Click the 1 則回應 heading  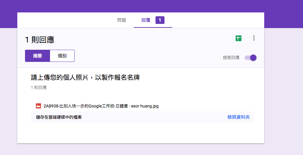(40, 40)
